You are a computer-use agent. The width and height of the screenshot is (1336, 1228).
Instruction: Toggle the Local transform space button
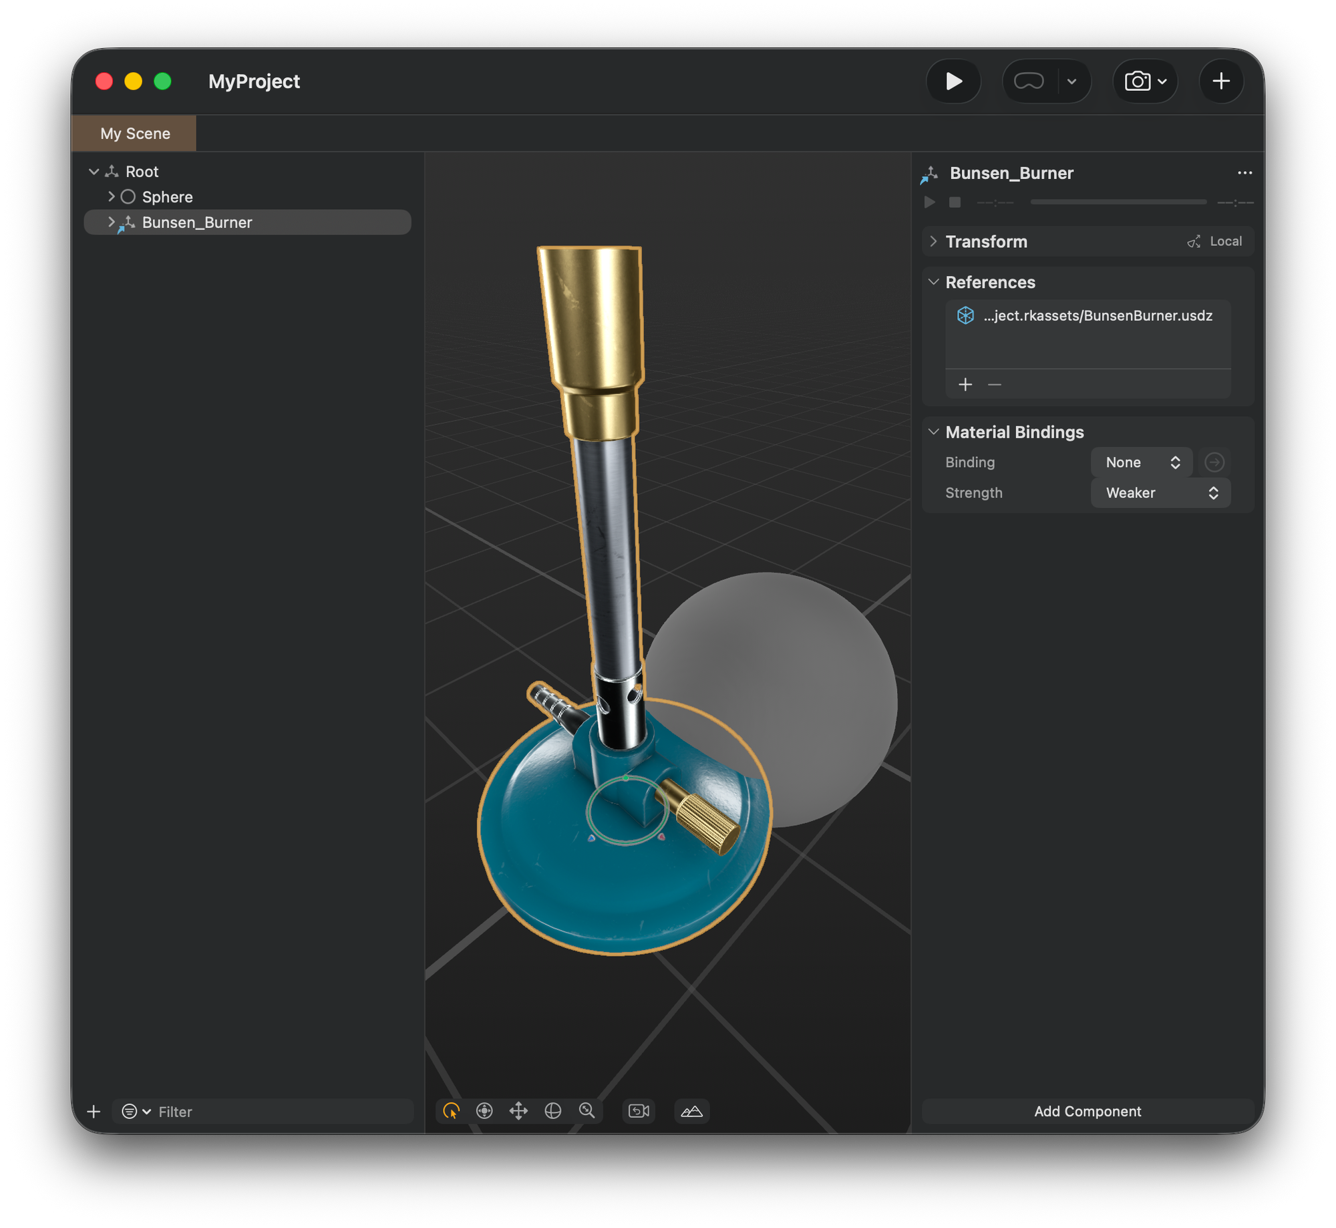(1214, 241)
